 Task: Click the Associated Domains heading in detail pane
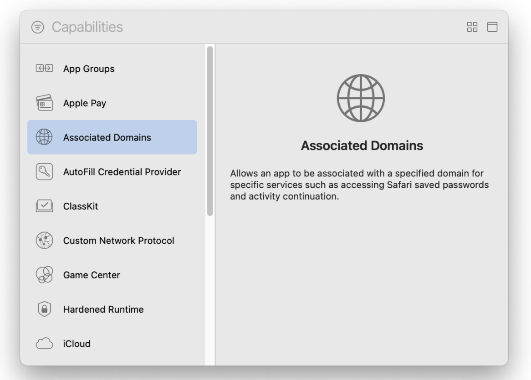click(362, 146)
